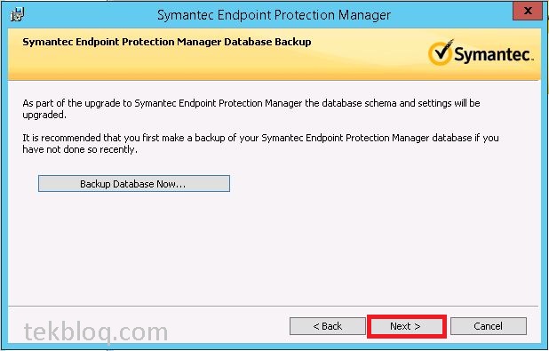
Task: Click the blank footer area left of Back
Action: (227, 326)
